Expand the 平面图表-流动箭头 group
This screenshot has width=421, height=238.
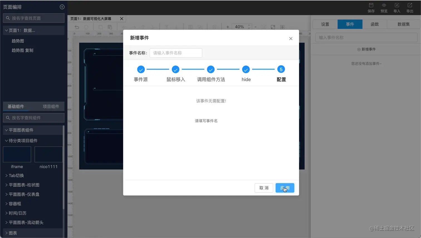tap(6, 222)
